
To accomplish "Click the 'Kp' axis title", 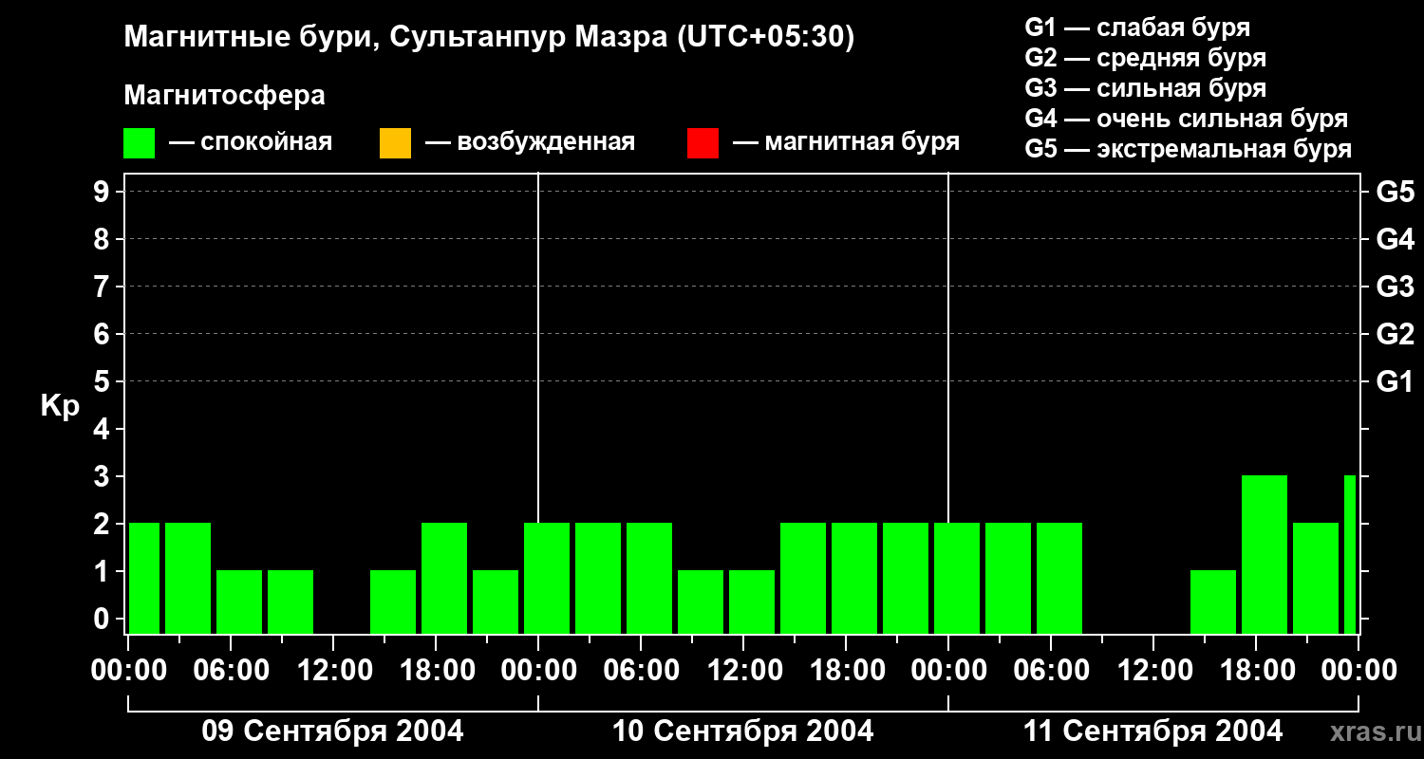I will (x=60, y=406).
